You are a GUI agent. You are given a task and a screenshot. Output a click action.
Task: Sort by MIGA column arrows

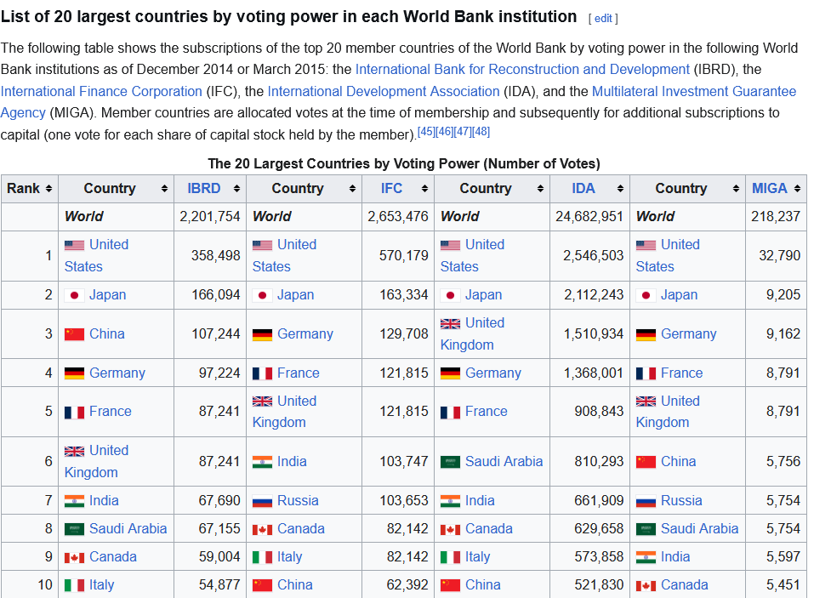(x=797, y=189)
